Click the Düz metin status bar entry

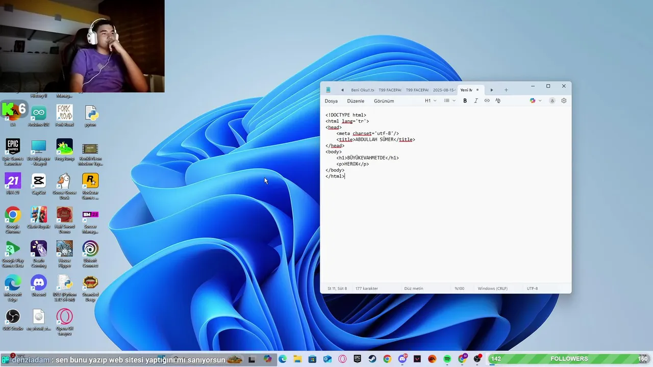pyautogui.click(x=414, y=289)
